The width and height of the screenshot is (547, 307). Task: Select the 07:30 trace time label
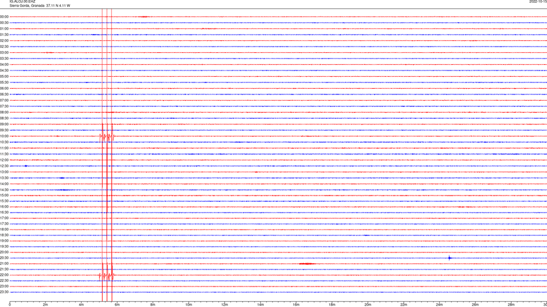tap(4, 106)
